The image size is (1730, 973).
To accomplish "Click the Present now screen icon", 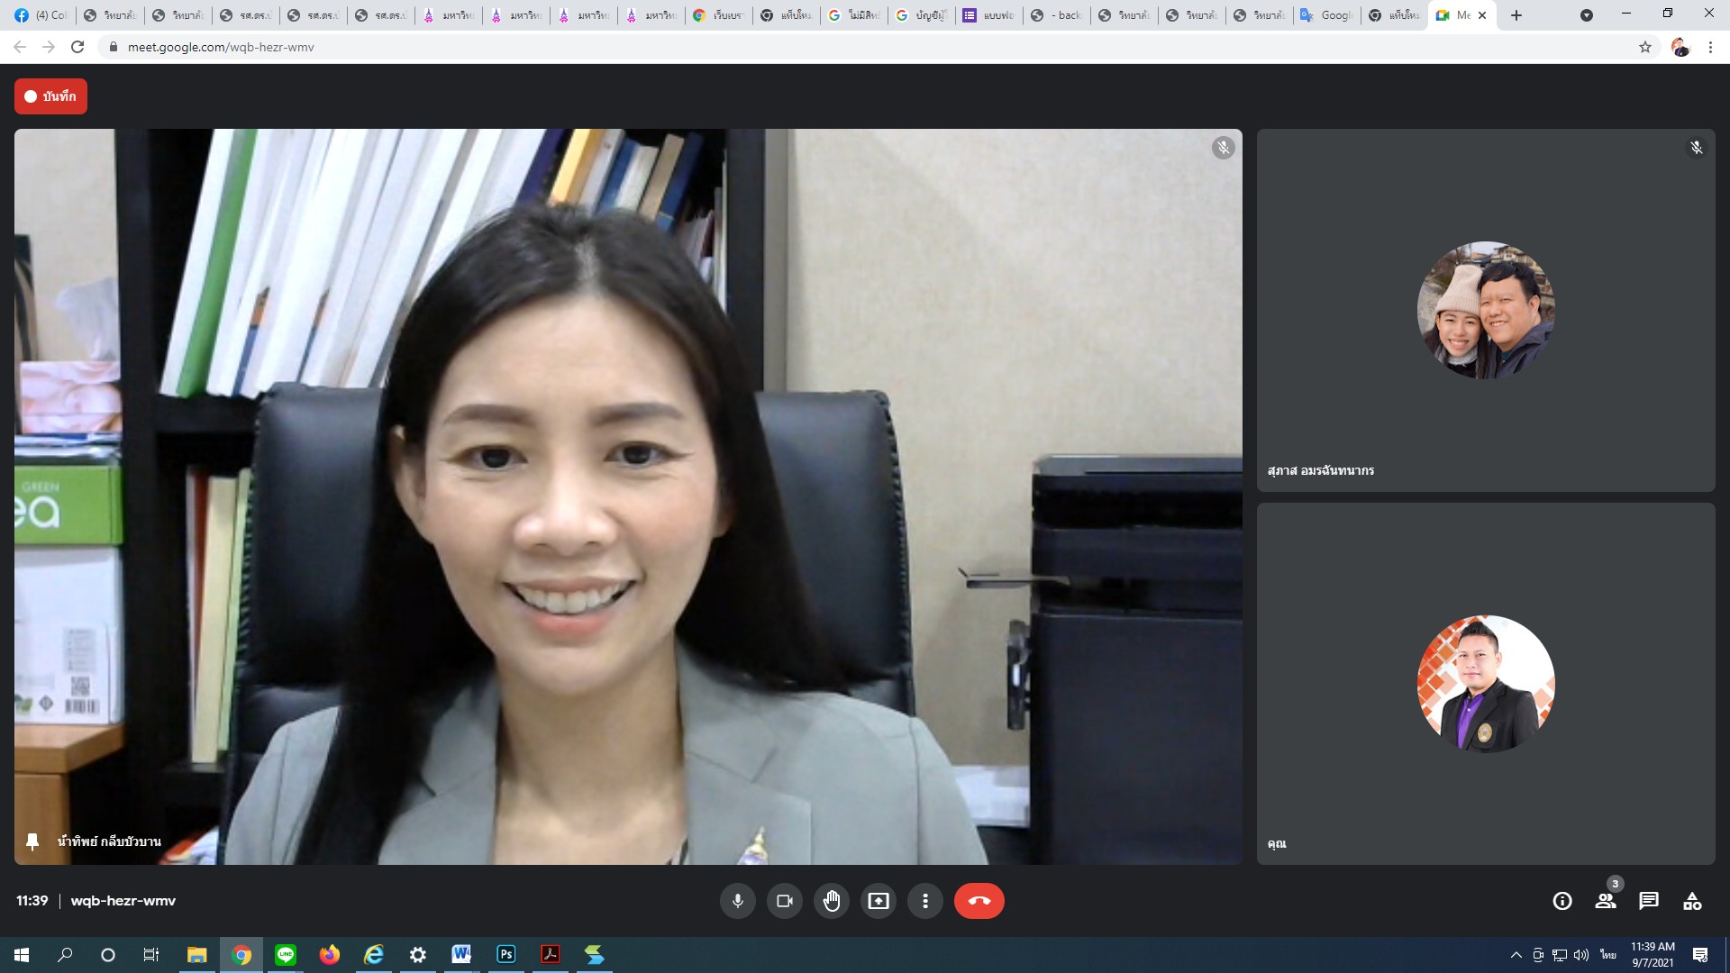I will pos(879,901).
